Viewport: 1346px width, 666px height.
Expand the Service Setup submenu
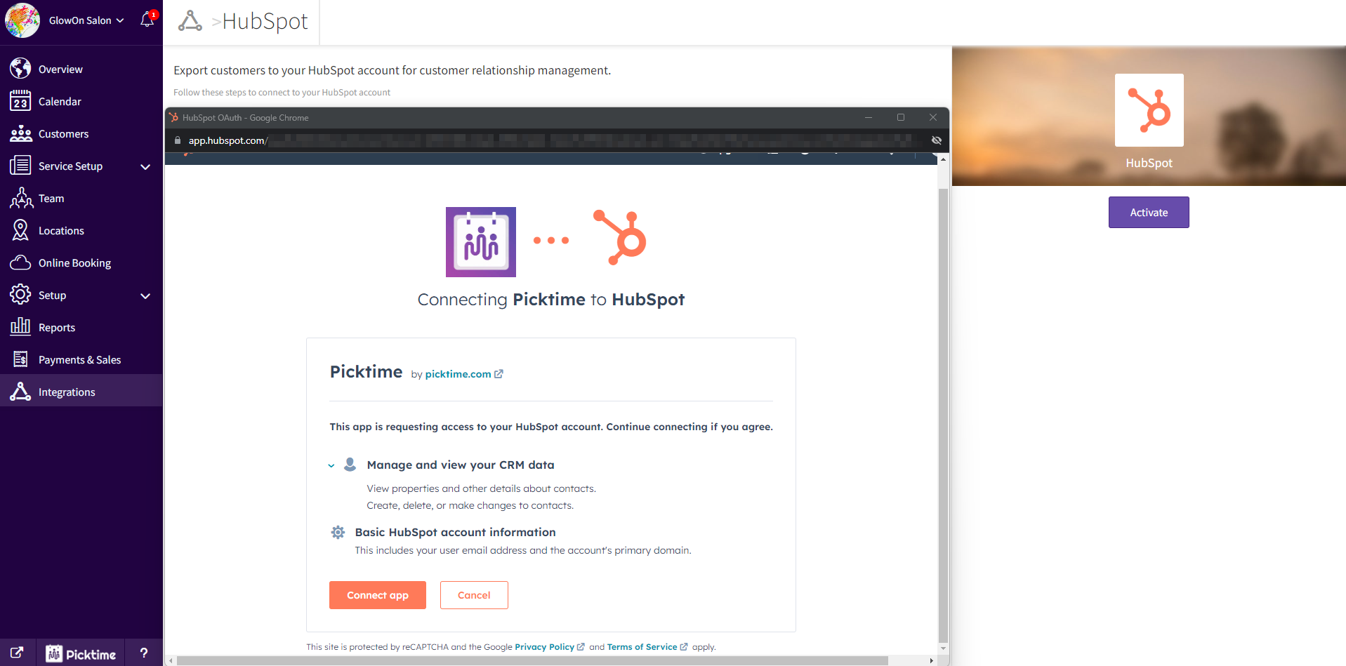click(145, 166)
